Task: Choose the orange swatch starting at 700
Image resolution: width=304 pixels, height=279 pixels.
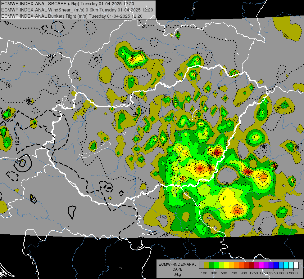Action: (237, 265)
